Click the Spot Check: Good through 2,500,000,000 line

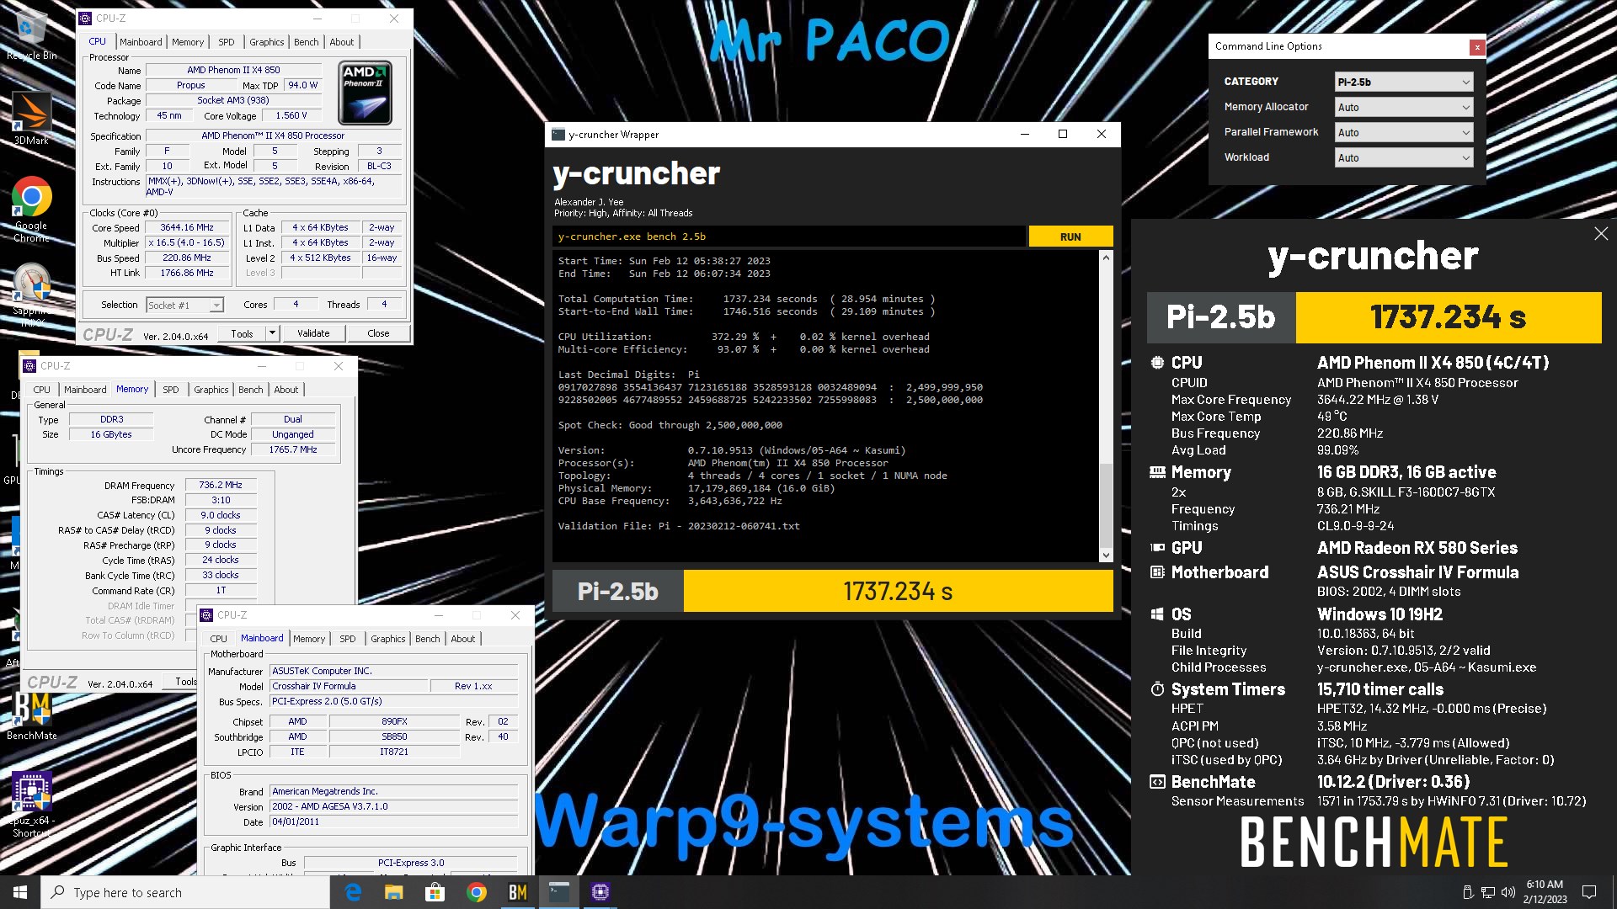point(670,425)
